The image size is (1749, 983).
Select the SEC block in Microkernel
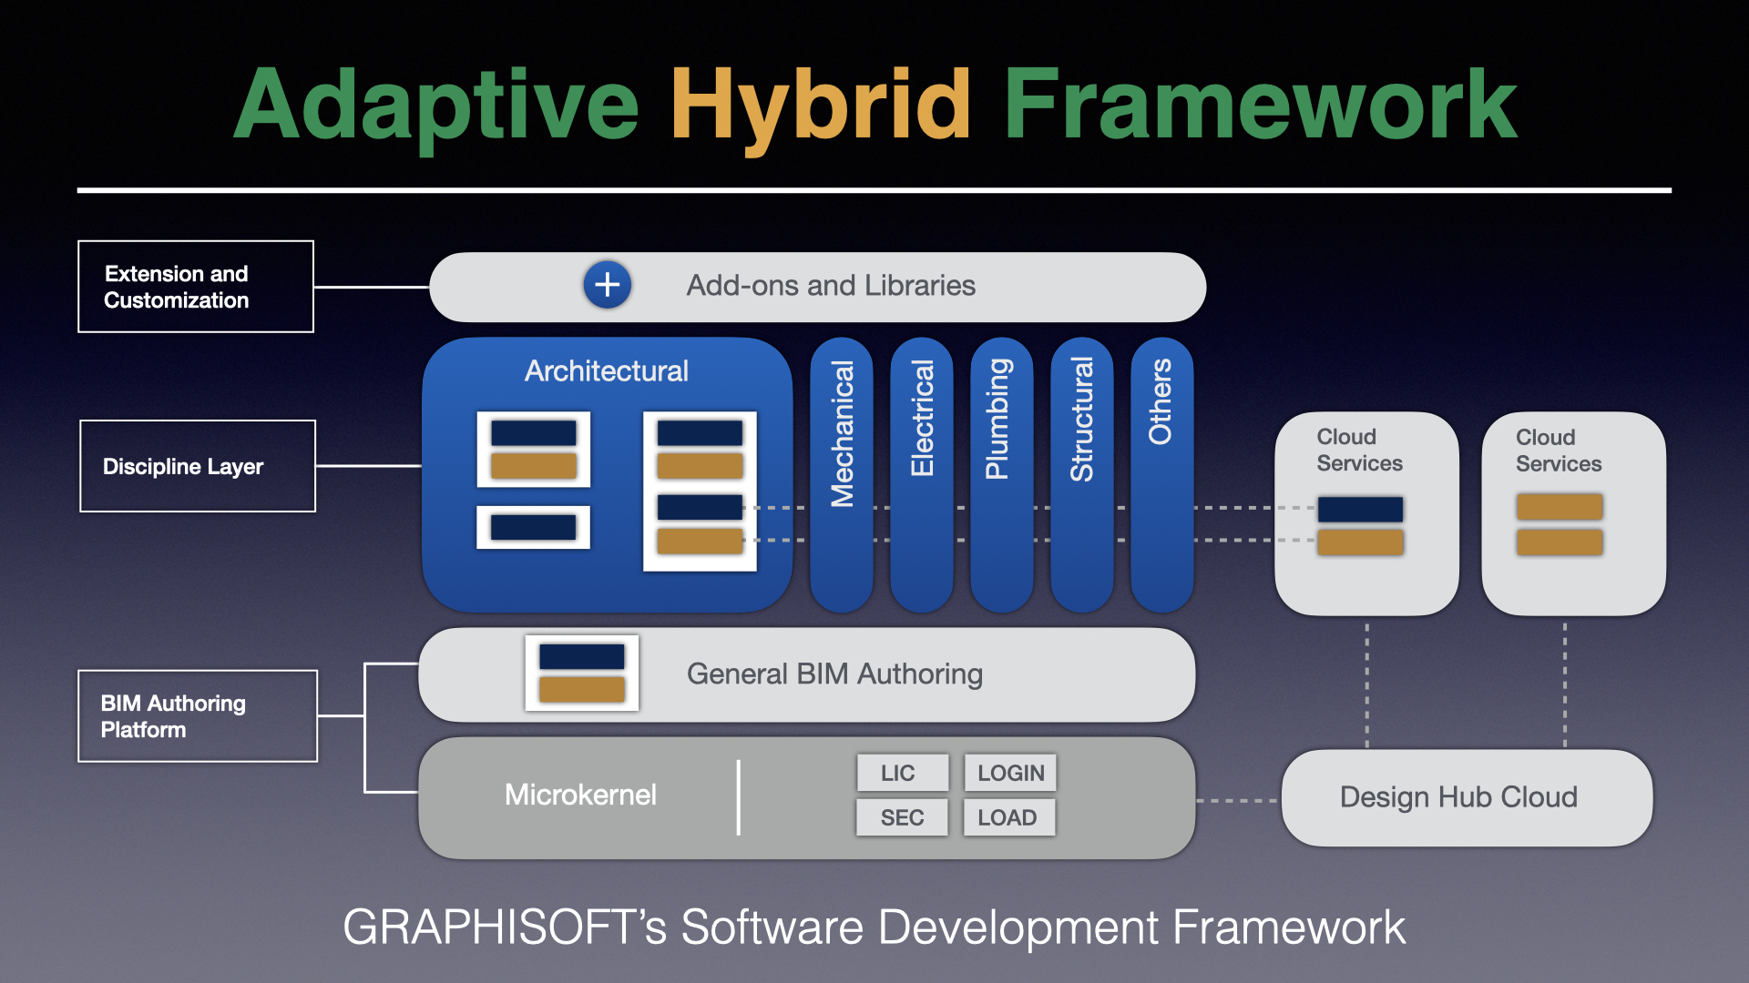[x=901, y=817]
